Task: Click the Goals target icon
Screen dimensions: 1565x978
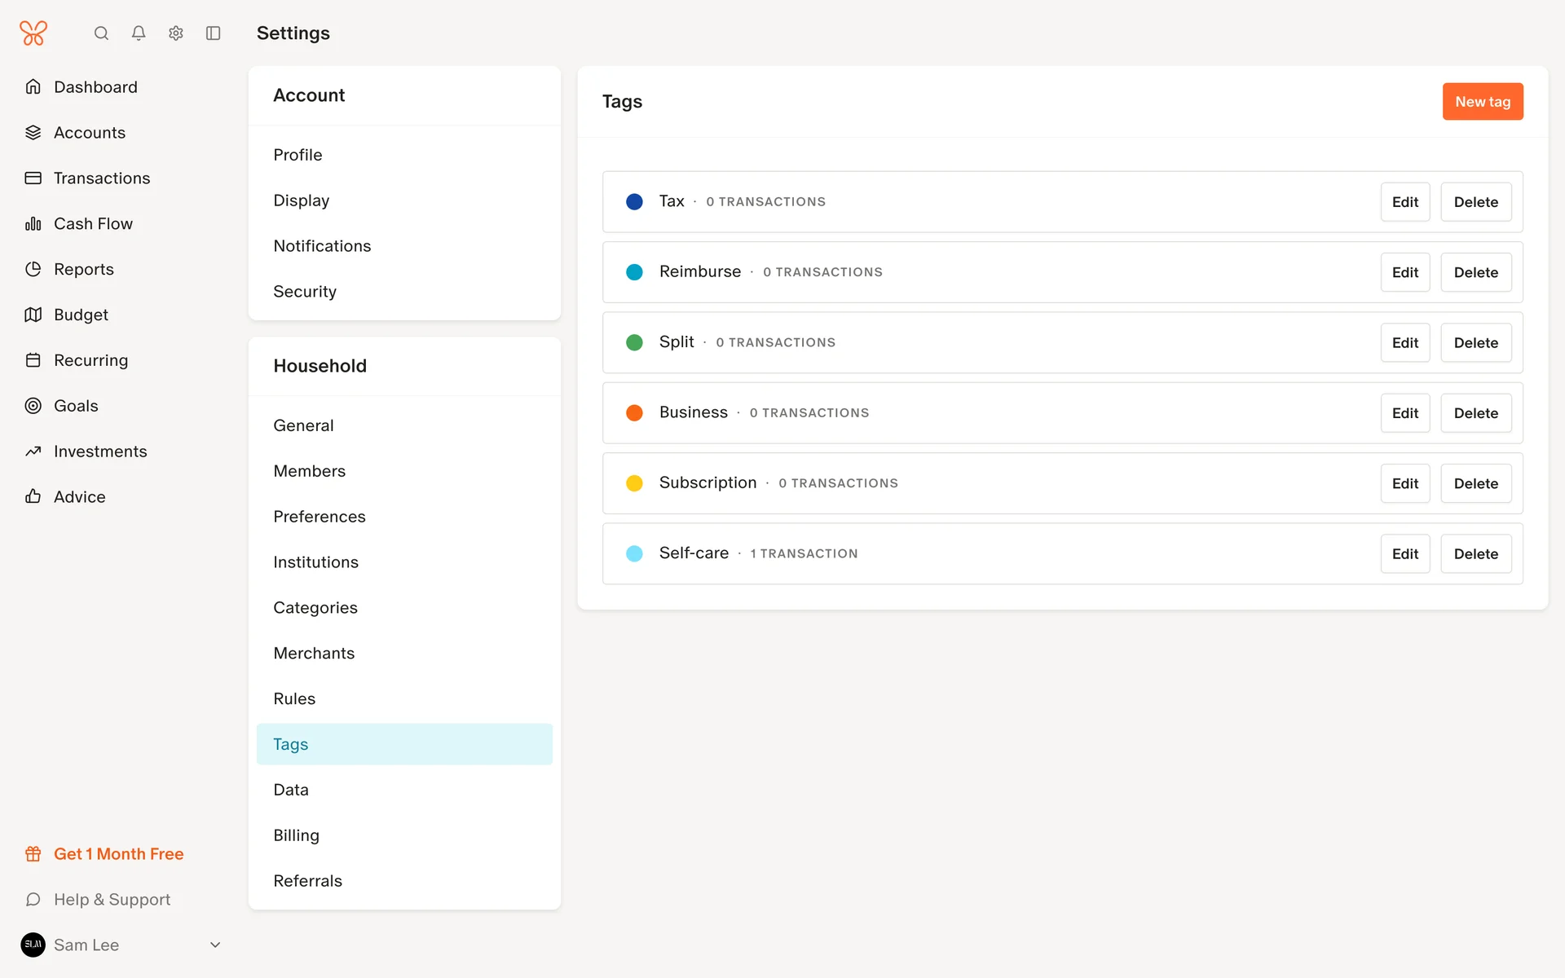Action: tap(33, 406)
